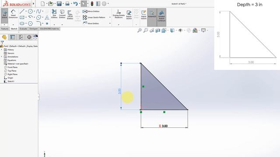280x157 pixels.
Task: Click the Zoom to Fit icon
Action: tap(140, 31)
